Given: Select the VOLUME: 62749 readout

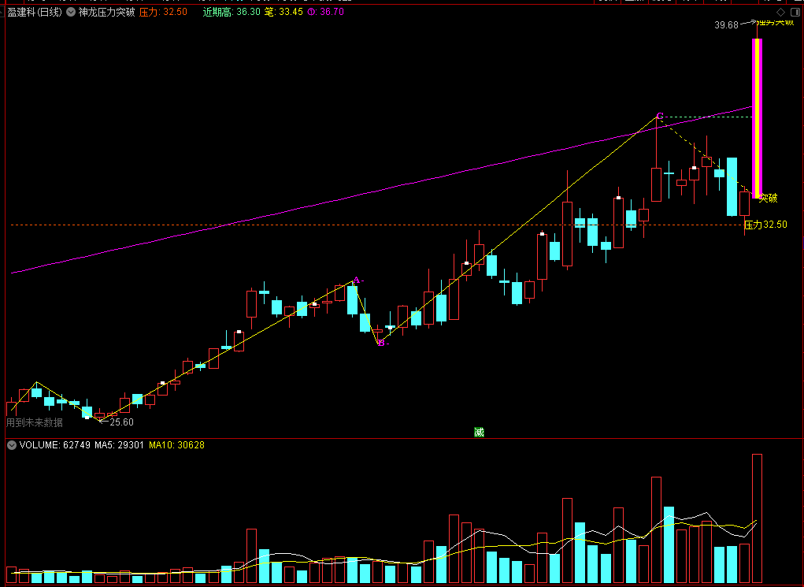Looking at the screenshot, I should pos(55,445).
